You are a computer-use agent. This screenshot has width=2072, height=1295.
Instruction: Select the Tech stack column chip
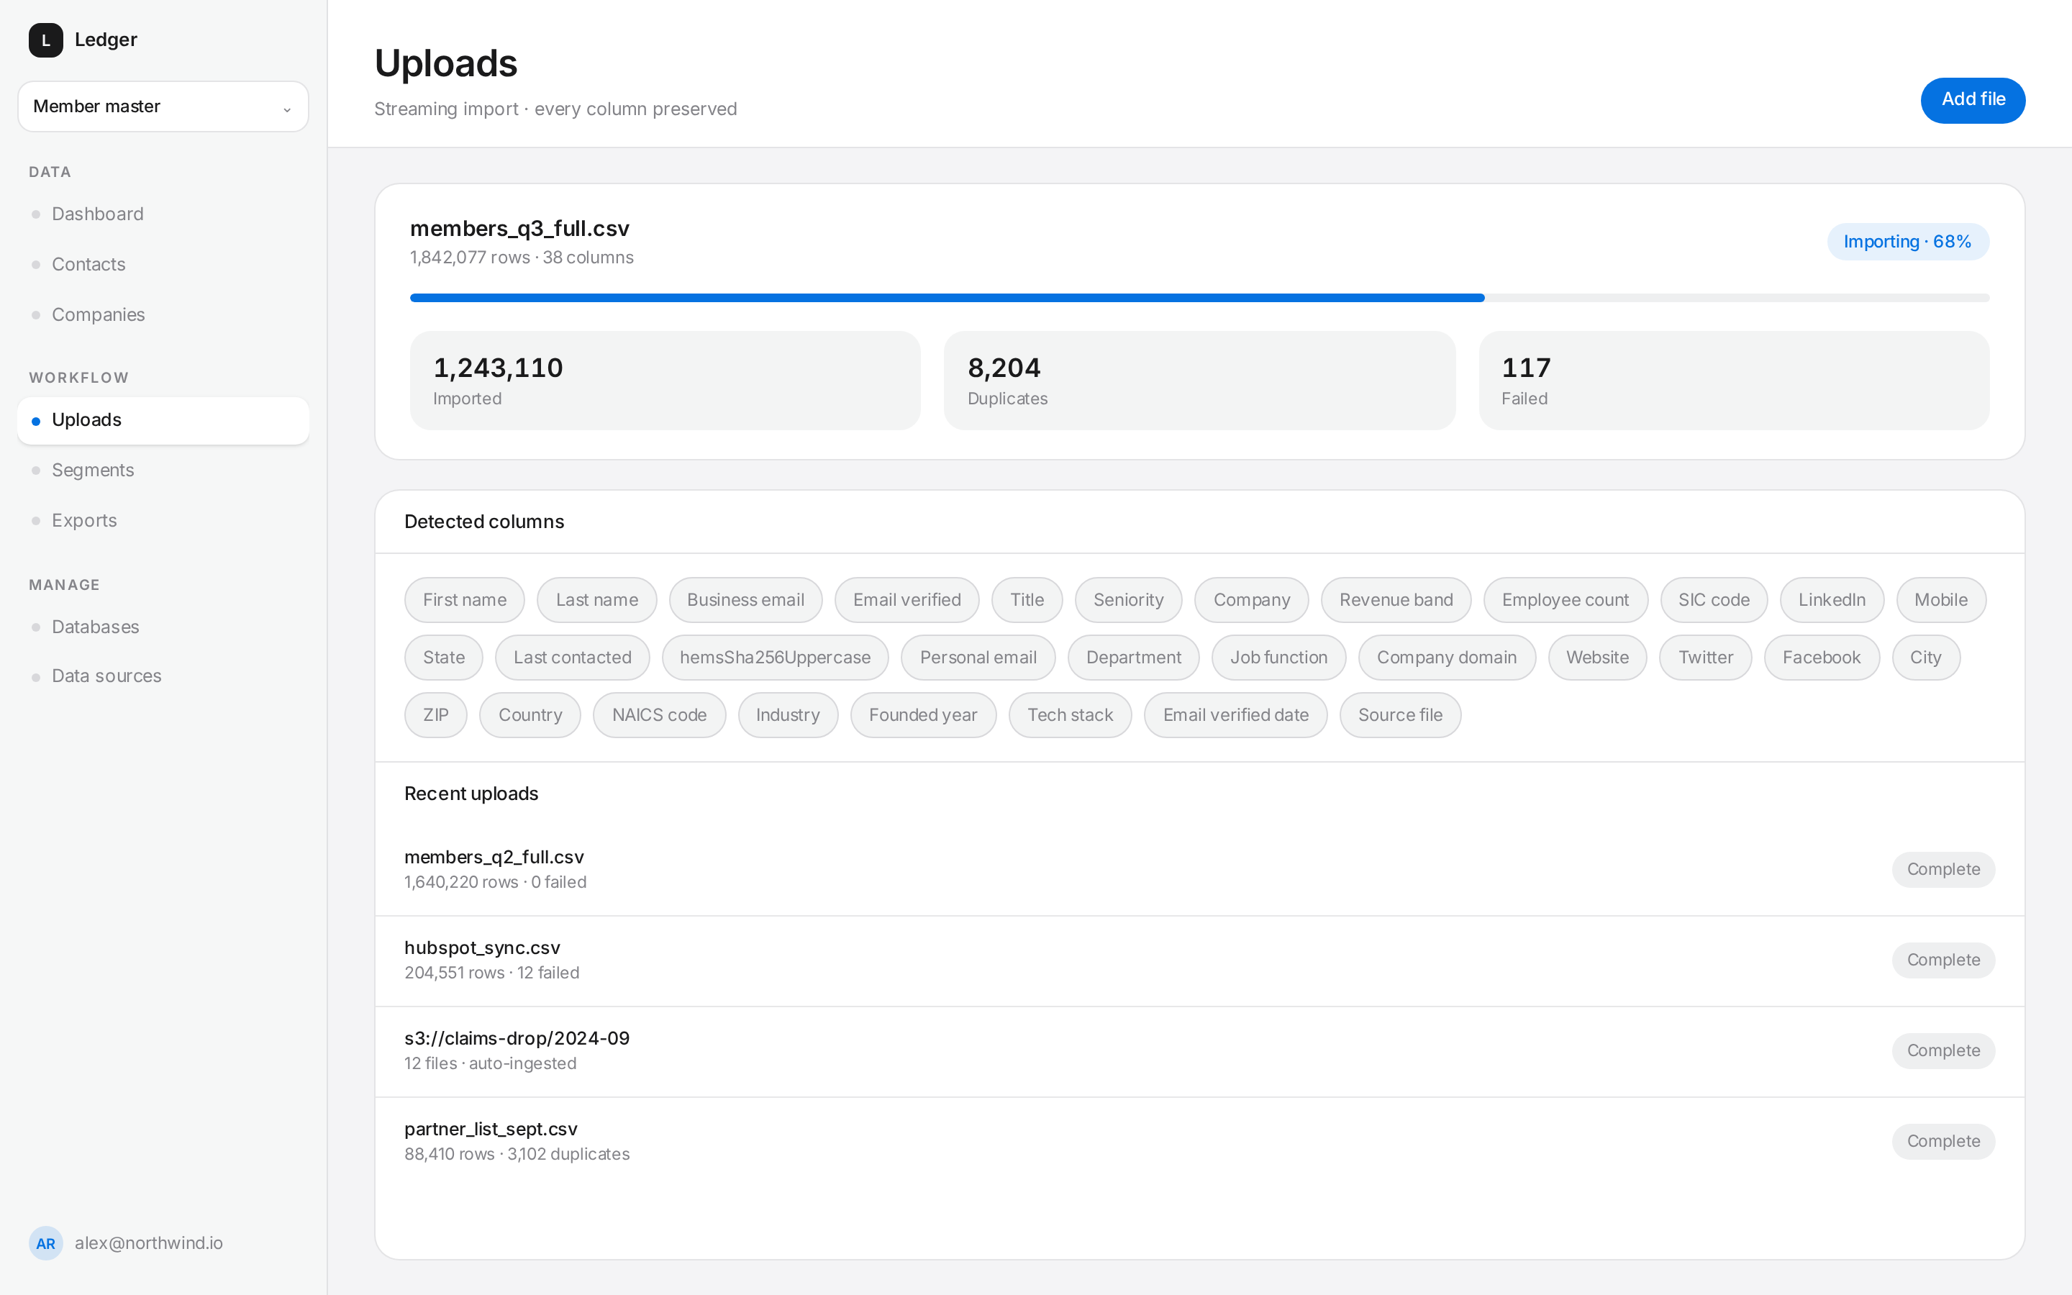[x=1071, y=715]
